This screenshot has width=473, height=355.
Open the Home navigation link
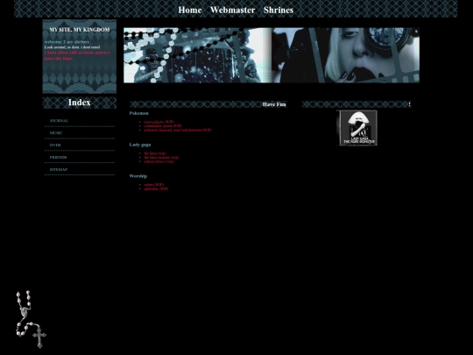[190, 10]
